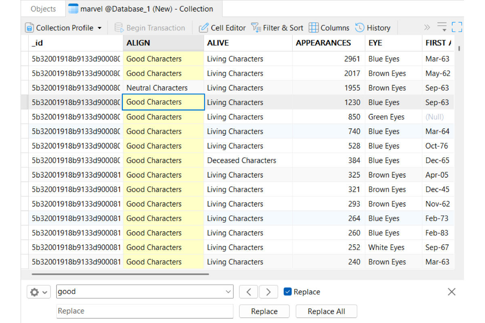Close the find and replace bar
The image size is (485, 323).
451,292
